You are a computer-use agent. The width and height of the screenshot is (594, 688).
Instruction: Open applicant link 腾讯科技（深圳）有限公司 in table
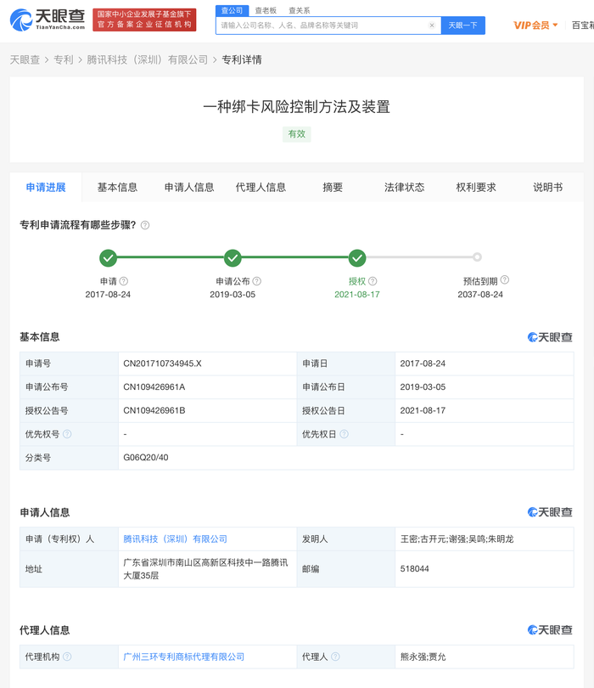tap(176, 539)
